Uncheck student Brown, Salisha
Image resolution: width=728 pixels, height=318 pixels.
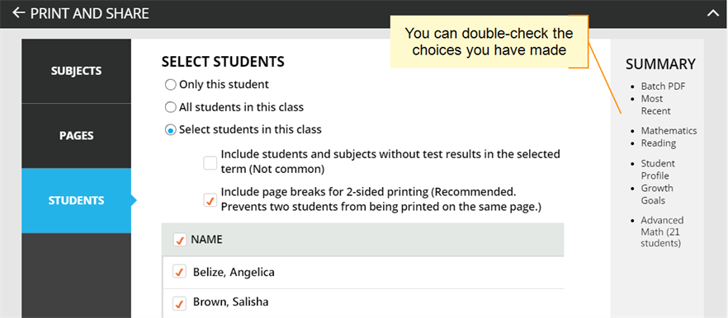coord(179,303)
